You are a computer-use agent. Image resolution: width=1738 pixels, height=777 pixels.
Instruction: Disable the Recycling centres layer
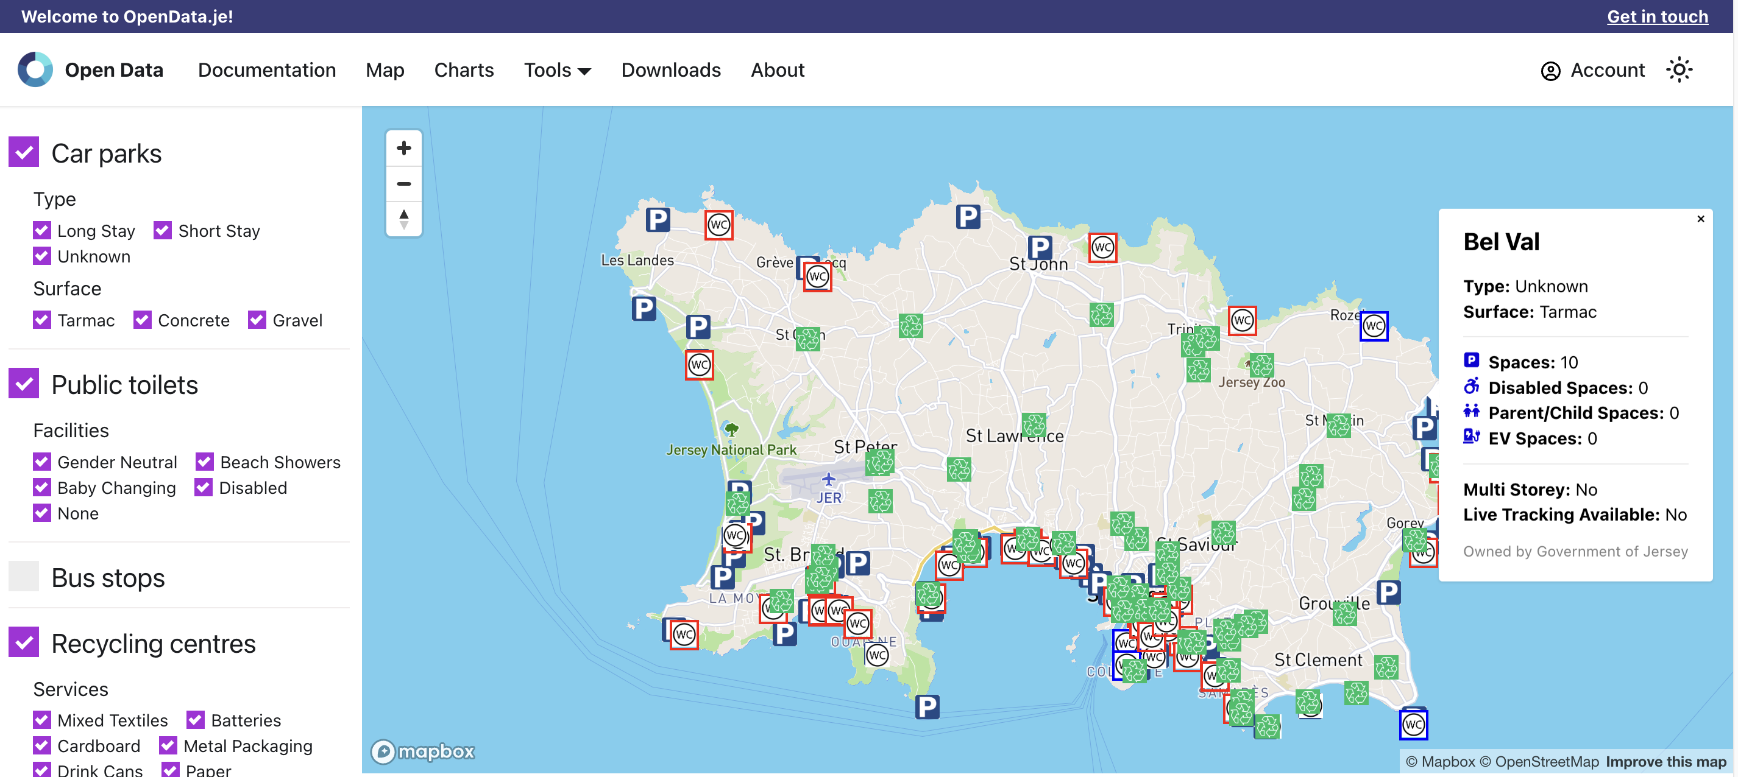pyautogui.click(x=24, y=642)
